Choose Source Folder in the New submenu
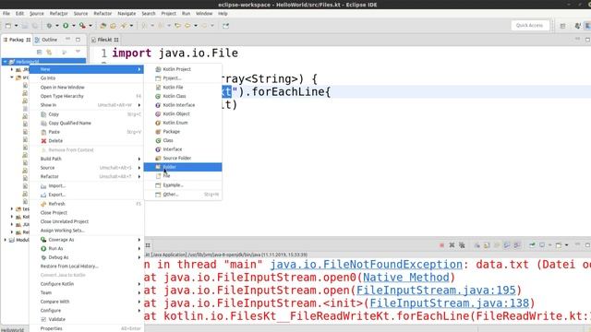591x332 pixels. [x=183, y=158]
